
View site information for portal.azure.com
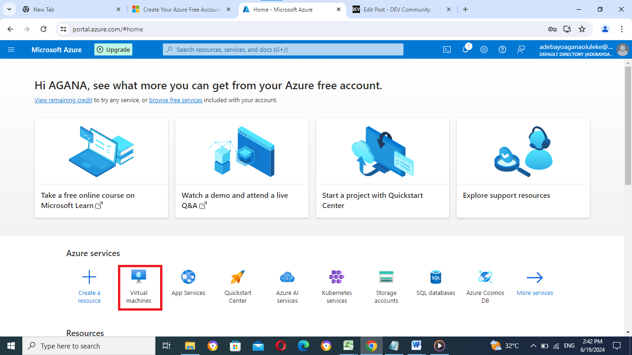64,29
